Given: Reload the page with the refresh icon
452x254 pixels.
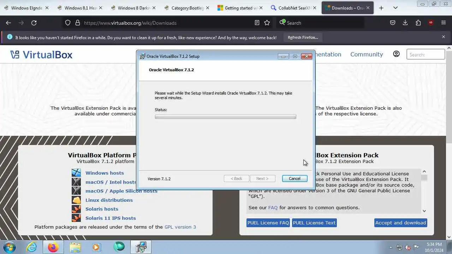Looking at the screenshot, I should (34, 23).
